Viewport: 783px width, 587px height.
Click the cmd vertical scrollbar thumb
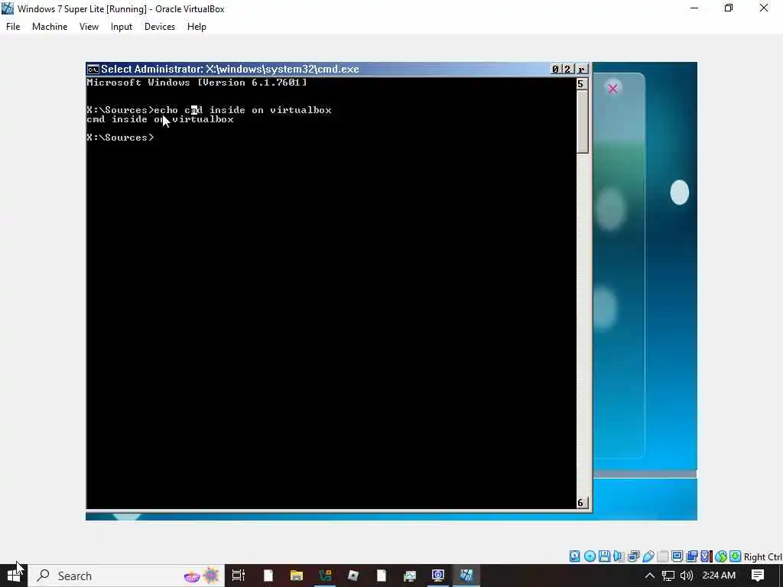coord(582,122)
